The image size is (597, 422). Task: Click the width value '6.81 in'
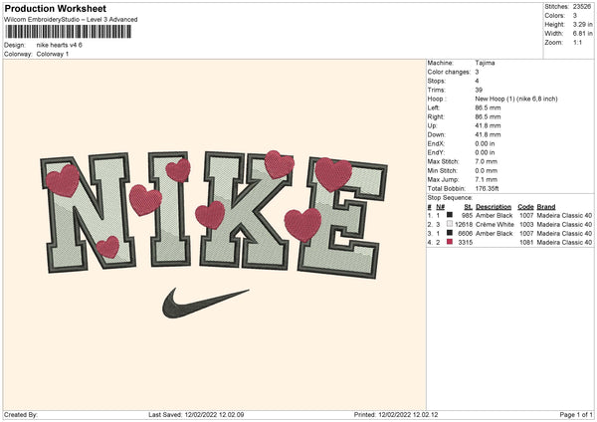[x=582, y=34]
